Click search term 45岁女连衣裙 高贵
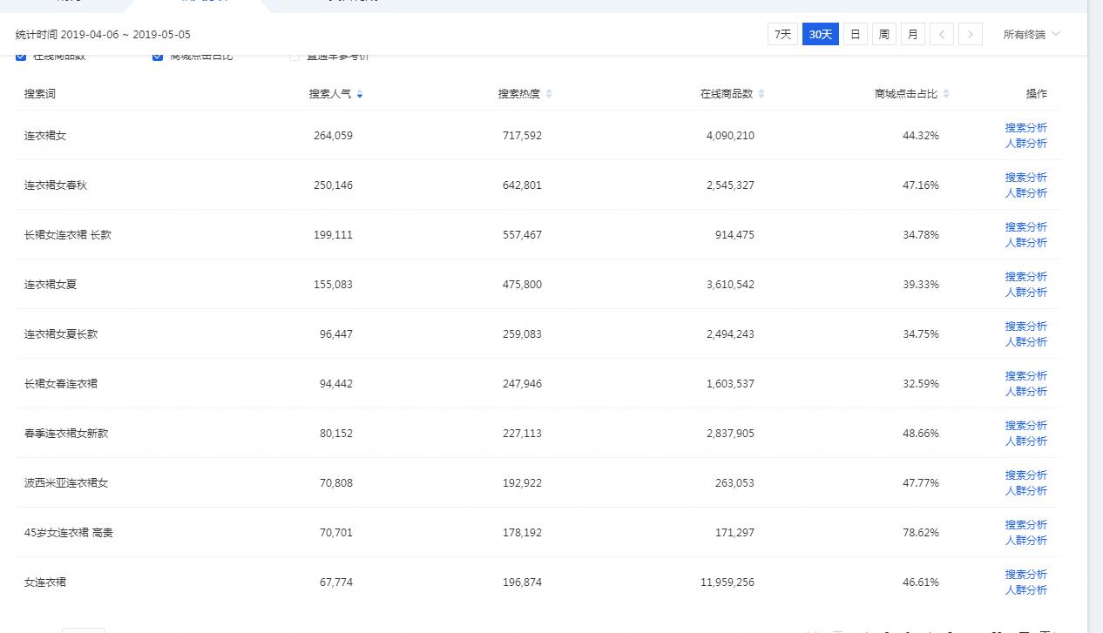1103x633 pixels. [x=69, y=533]
